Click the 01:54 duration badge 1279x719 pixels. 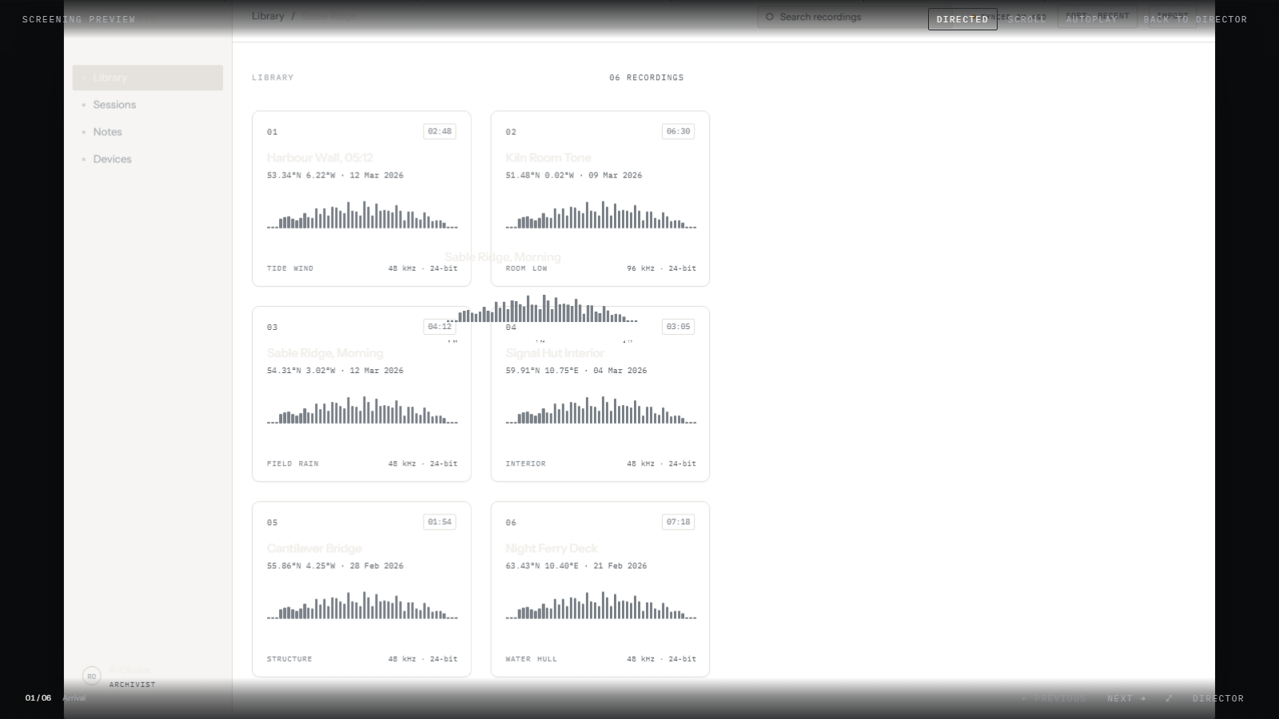440,522
